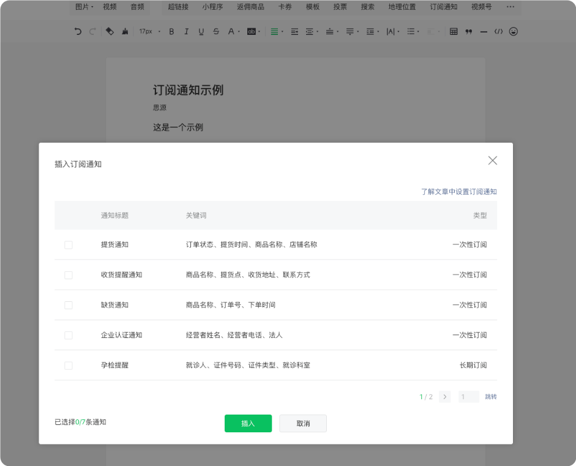Open the 了解文章中设置订阅通知 link
576x466 pixels.
458,192
